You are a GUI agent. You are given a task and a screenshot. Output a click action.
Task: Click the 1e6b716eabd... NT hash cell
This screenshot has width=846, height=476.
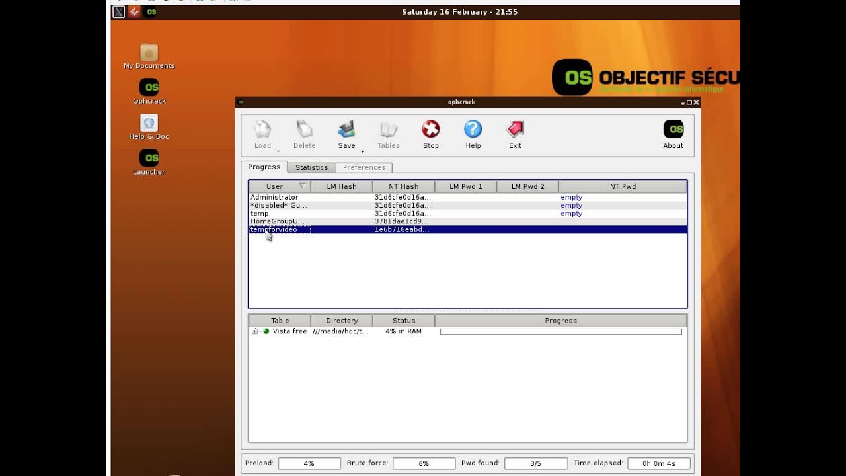(403, 229)
